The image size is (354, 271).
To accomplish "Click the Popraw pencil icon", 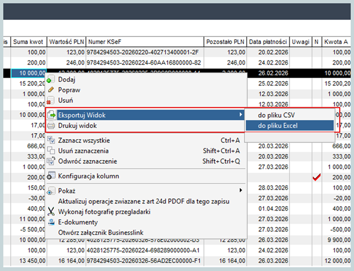I will (51, 90).
